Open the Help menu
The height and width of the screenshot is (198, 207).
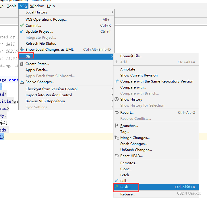pos(51,6)
